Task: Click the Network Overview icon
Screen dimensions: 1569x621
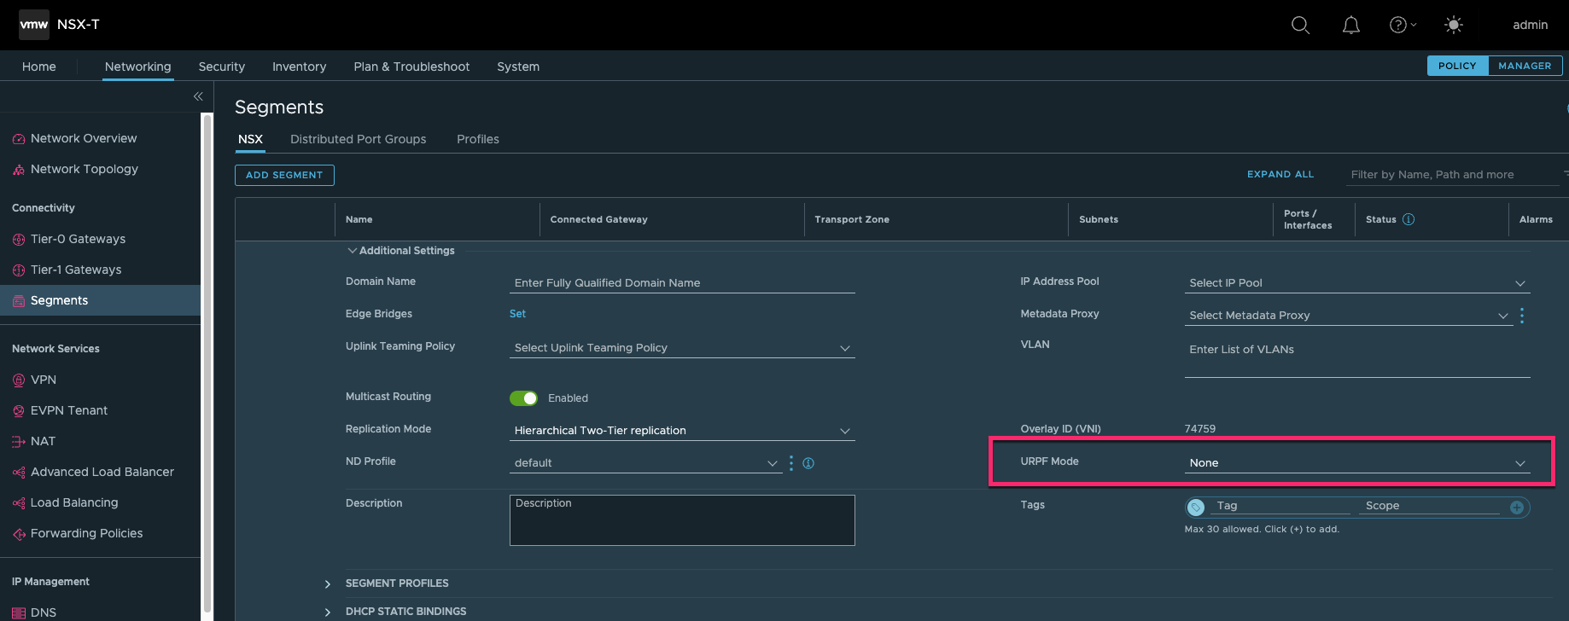Action: (19, 139)
